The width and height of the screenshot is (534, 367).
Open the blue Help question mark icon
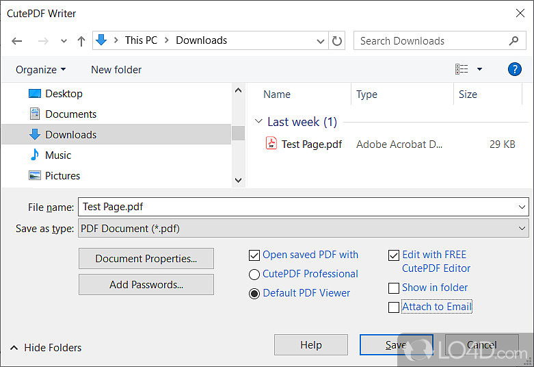[x=514, y=69]
